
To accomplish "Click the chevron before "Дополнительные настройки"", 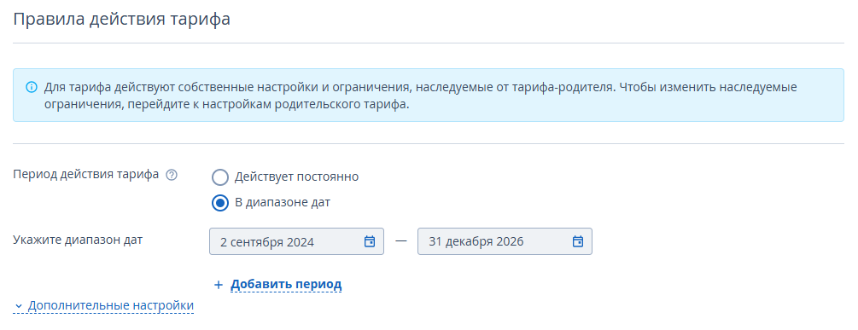I will click(19, 306).
